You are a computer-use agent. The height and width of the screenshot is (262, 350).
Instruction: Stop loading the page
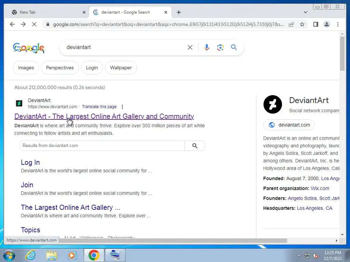click(x=34, y=24)
